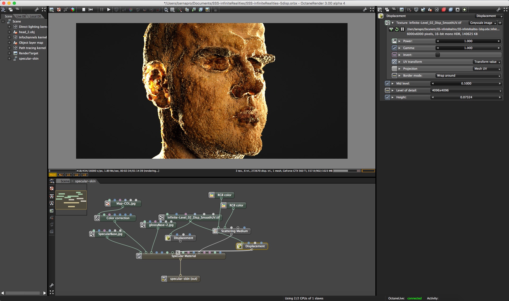Screen dimensions: 509x301
Task: Click the colored cube icon in toolbar
Action: [73, 10]
